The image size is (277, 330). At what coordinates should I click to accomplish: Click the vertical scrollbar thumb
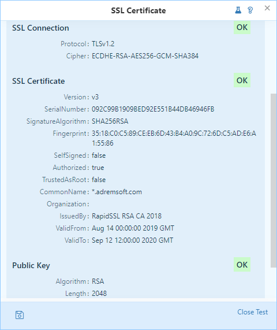tap(273, 180)
